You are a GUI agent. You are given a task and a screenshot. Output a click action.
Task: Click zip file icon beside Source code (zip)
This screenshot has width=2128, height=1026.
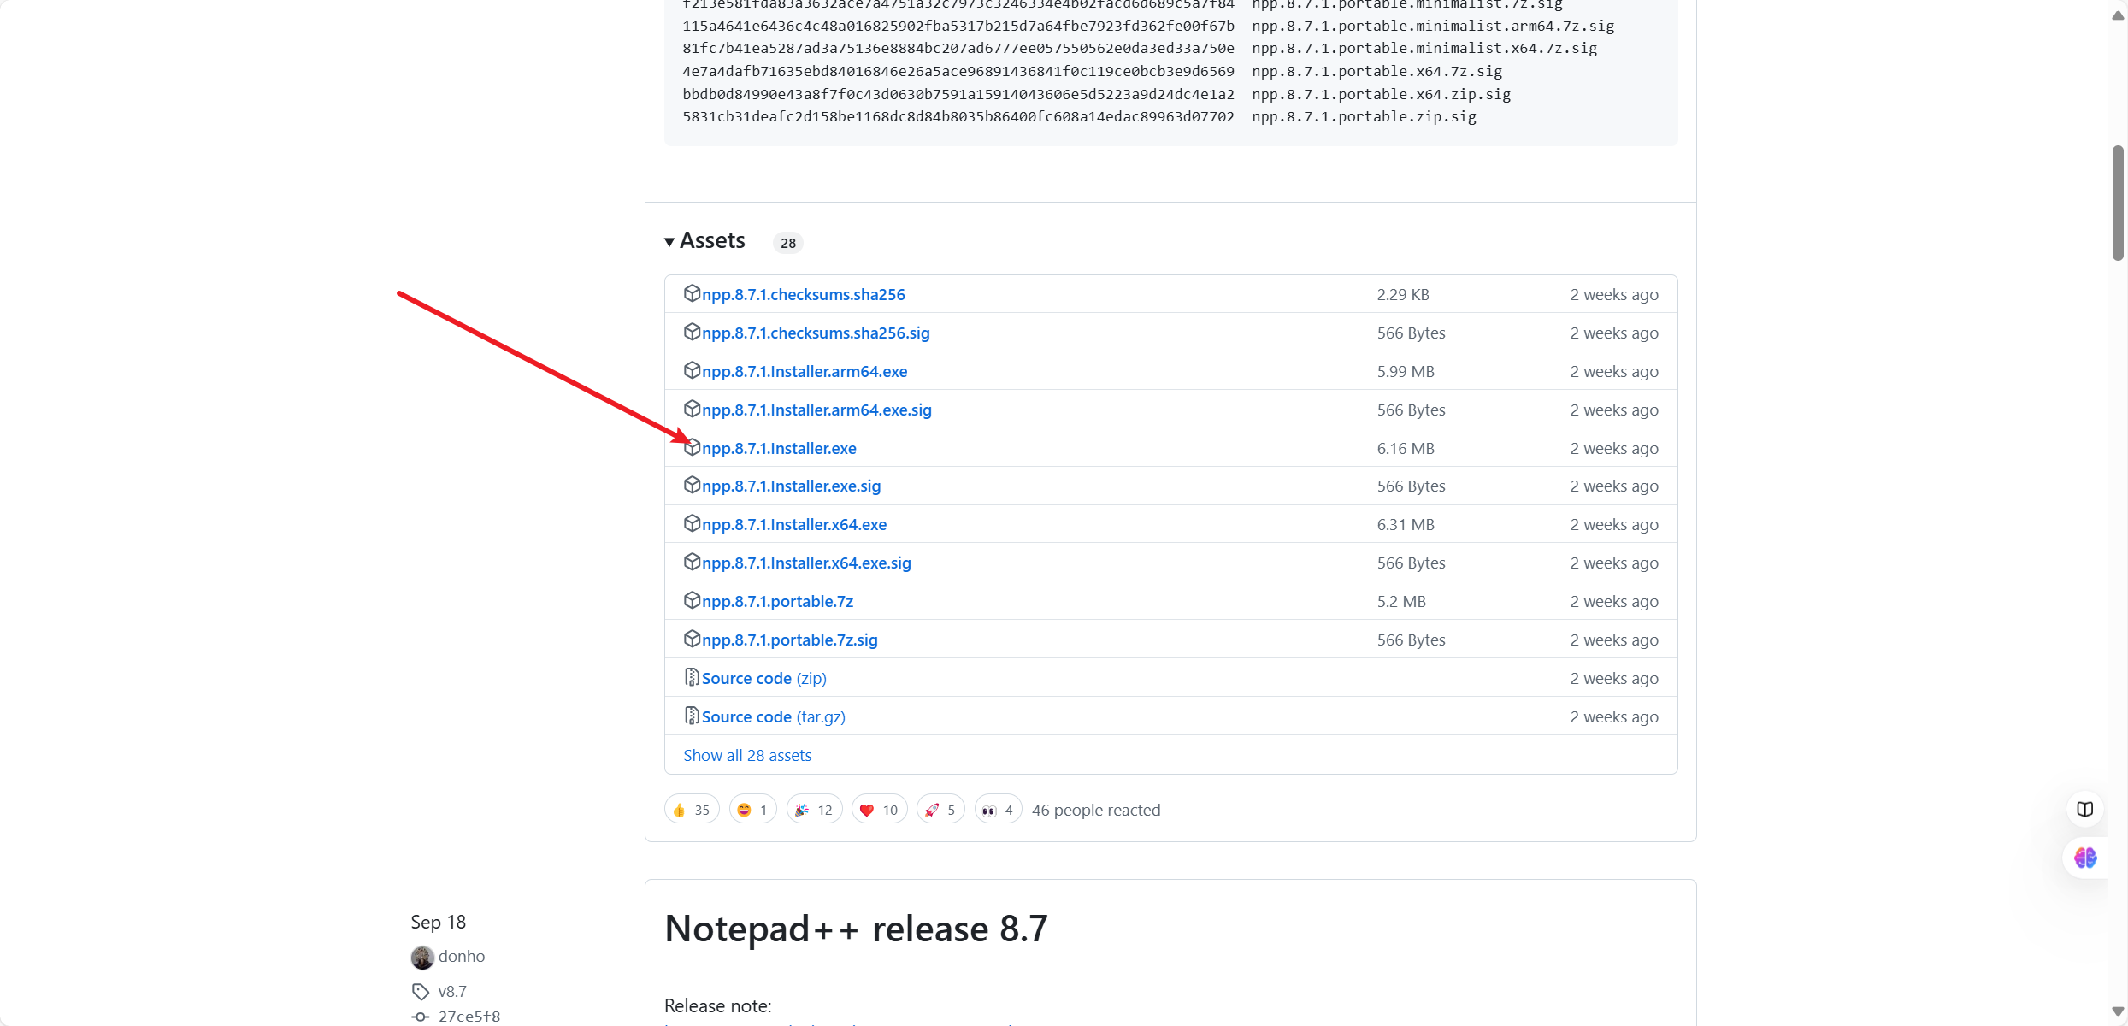(x=692, y=678)
